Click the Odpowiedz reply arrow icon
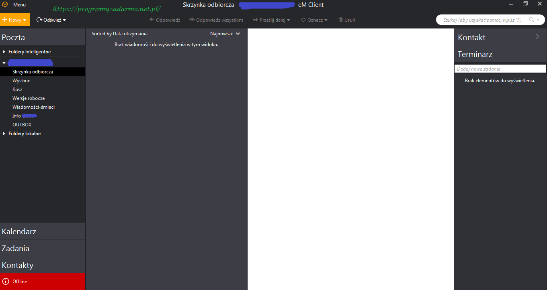This screenshot has width=547, height=290. pyautogui.click(x=152, y=20)
